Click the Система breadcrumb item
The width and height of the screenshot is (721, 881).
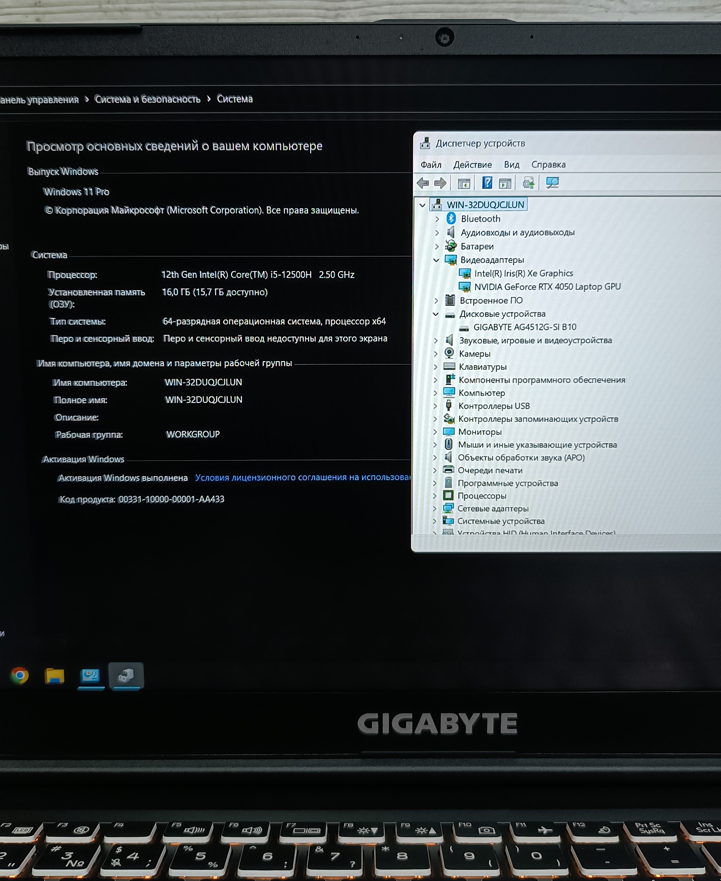click(x=235, y=99)
